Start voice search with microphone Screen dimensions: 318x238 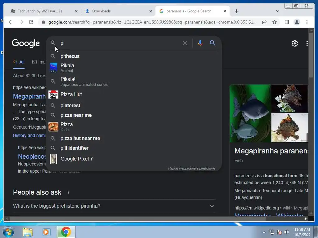(x=200, y=43)
